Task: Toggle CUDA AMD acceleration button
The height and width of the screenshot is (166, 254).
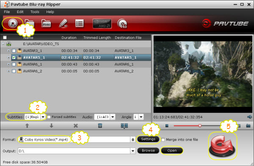Action: (102, 24)
